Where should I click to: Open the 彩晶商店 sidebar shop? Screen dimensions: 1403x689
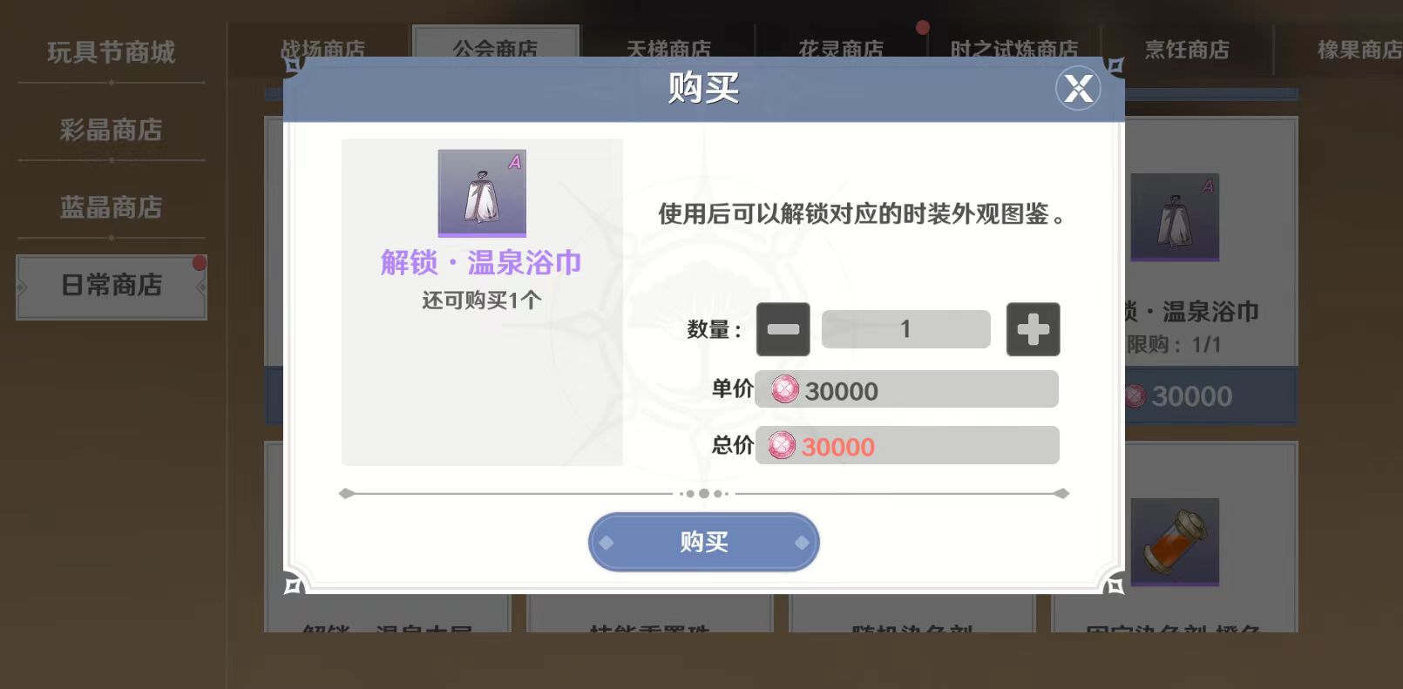112,130
